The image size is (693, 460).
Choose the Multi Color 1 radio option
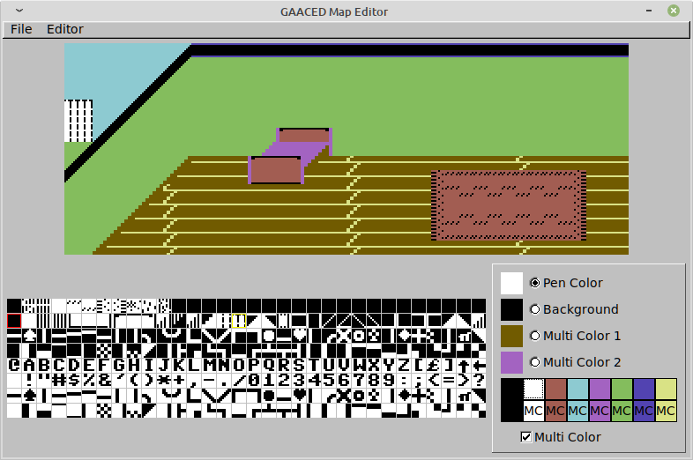tap(535, 336)
